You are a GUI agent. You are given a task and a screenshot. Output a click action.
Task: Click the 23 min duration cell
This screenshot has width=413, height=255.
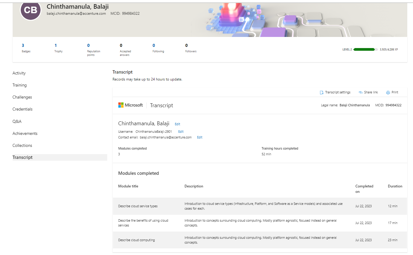click(393, 240)
